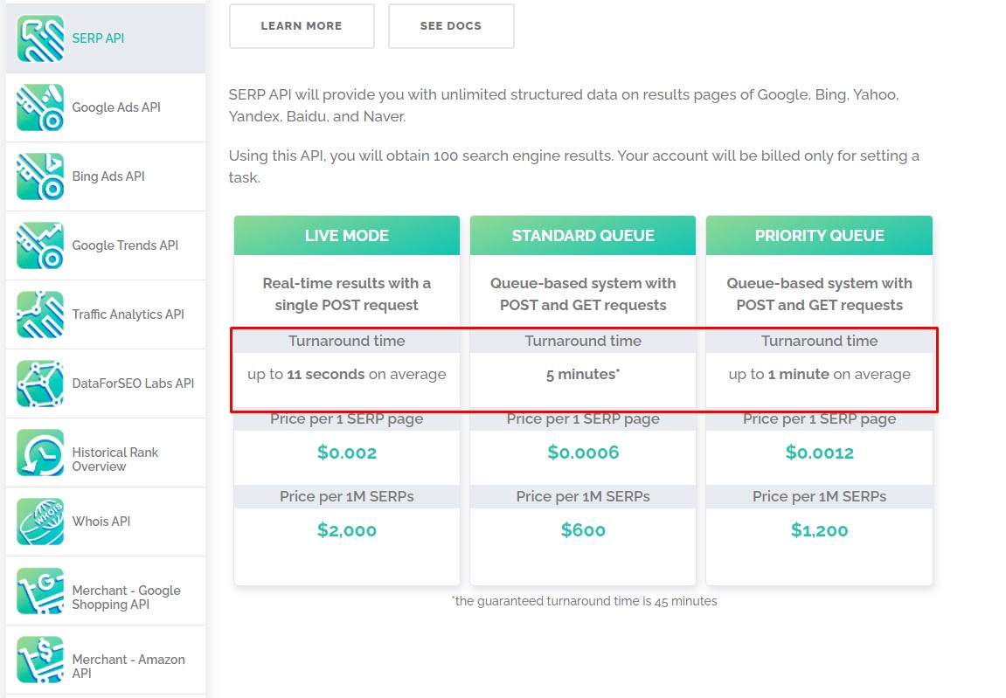Click 'up to 11 seconds on average' text
This screenshot has height=698, width=1006.
pos(346,374)
